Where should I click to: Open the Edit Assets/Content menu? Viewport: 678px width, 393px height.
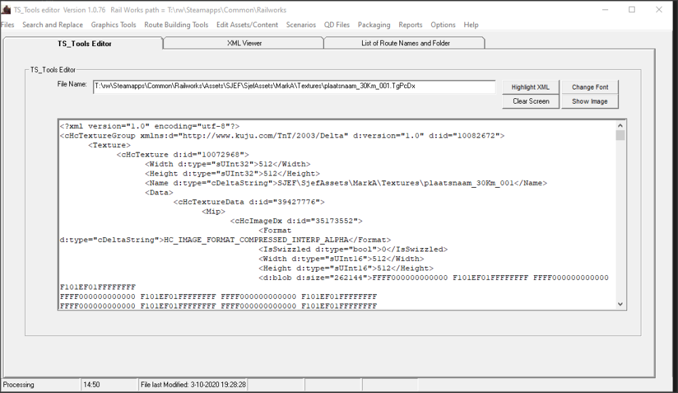click(x=247, y=25)
